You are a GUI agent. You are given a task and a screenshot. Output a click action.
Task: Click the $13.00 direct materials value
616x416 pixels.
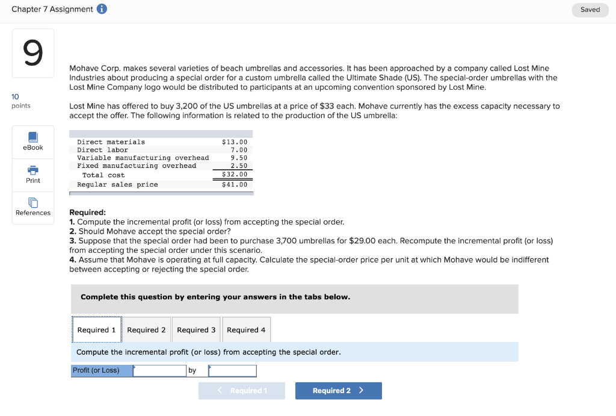click(x=235, y=142)
